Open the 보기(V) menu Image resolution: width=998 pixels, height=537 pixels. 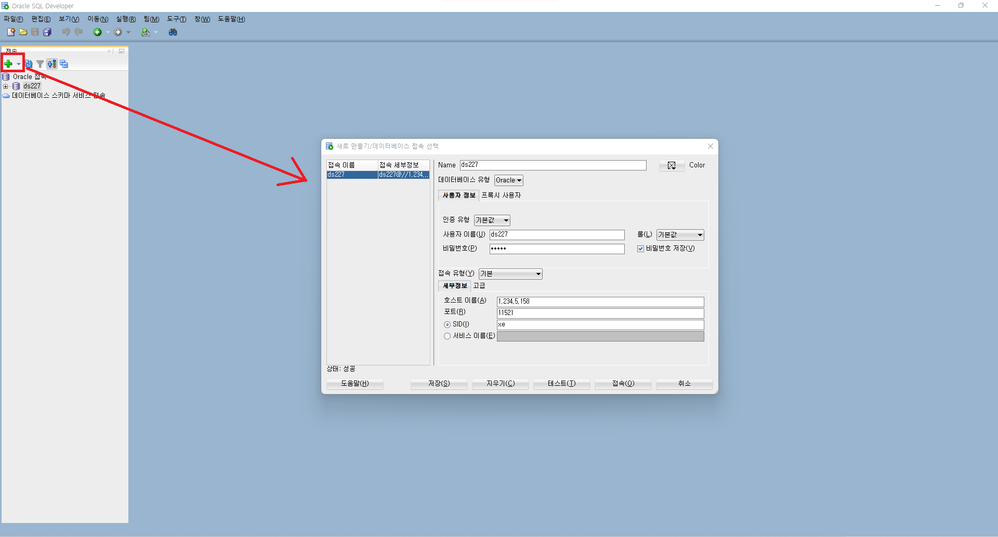click(x=69, y=19)
